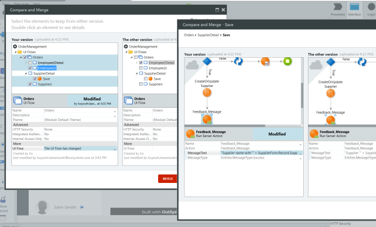Click the refresh data node in the other version flow
This screenshot has height=227, width=376.
coord(362,62)
